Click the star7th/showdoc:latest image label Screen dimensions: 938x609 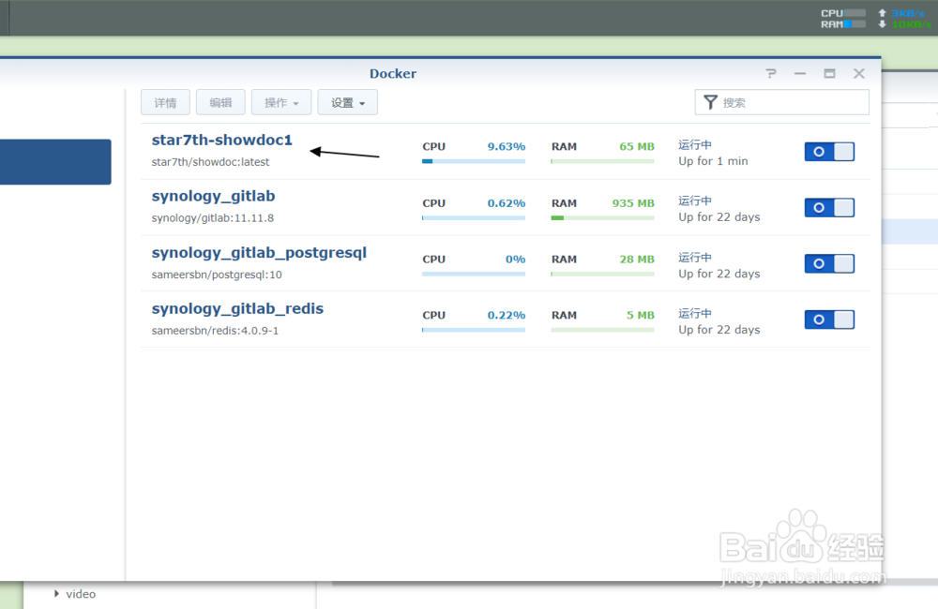coord(210,162)
